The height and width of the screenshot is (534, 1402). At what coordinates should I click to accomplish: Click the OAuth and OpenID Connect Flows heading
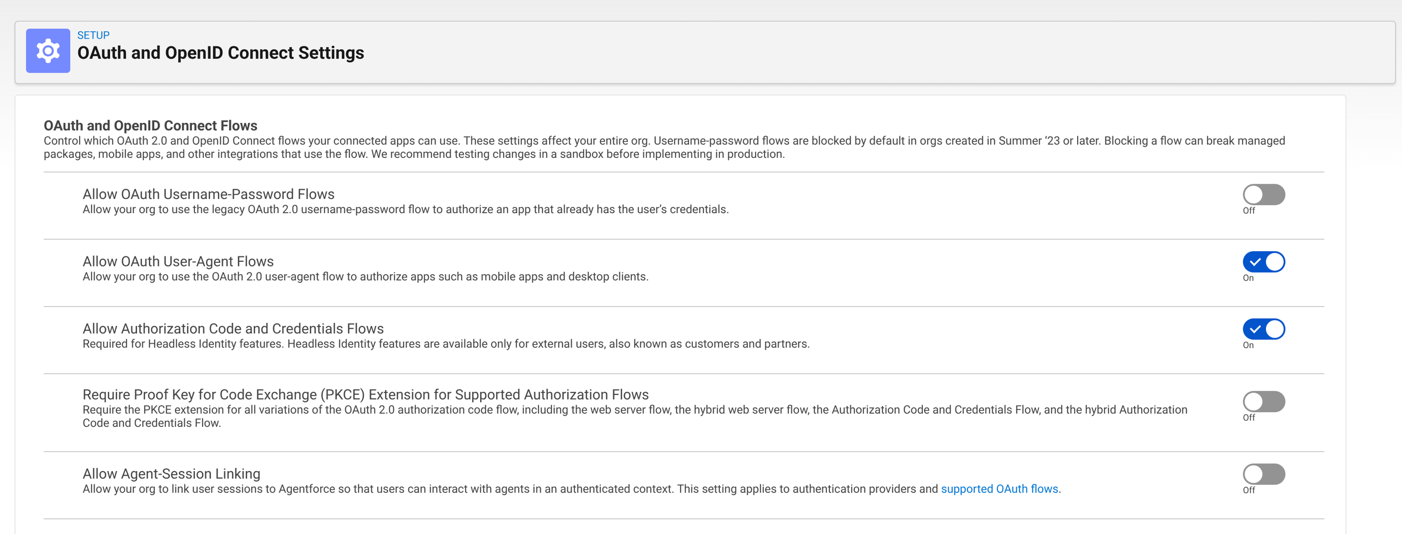[x=150, y=126]
